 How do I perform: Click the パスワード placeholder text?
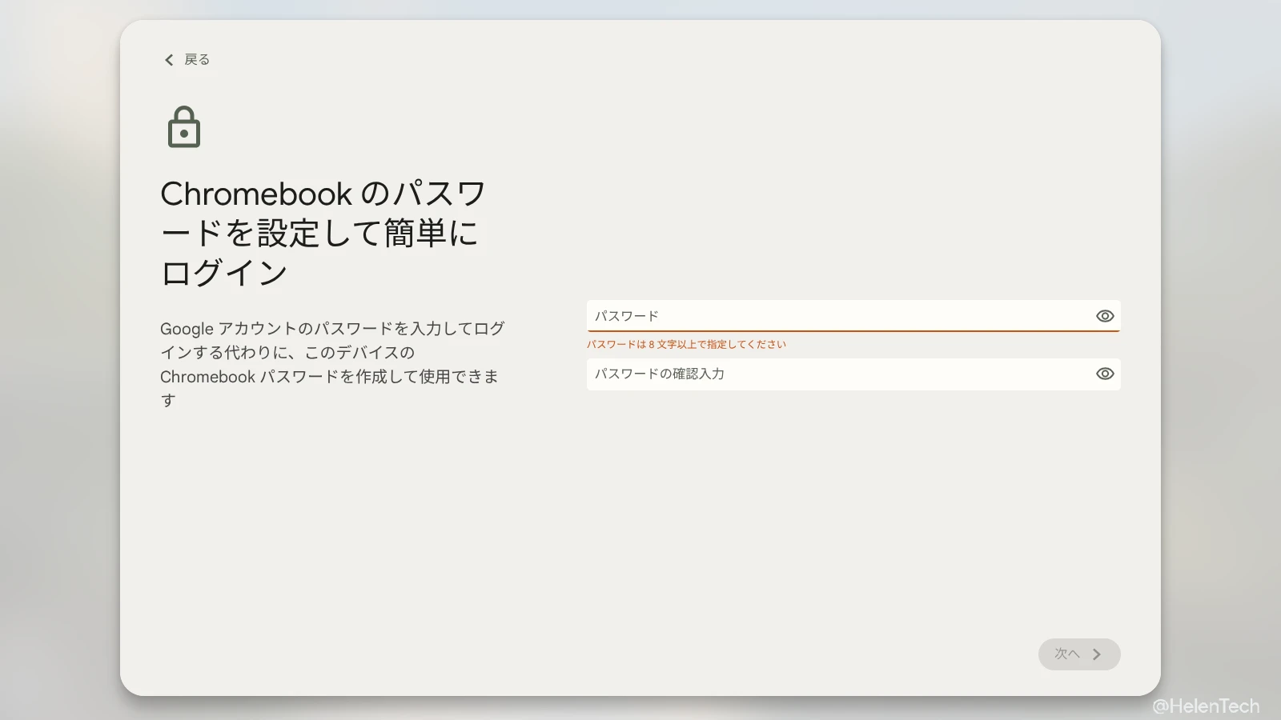point(626,316)
